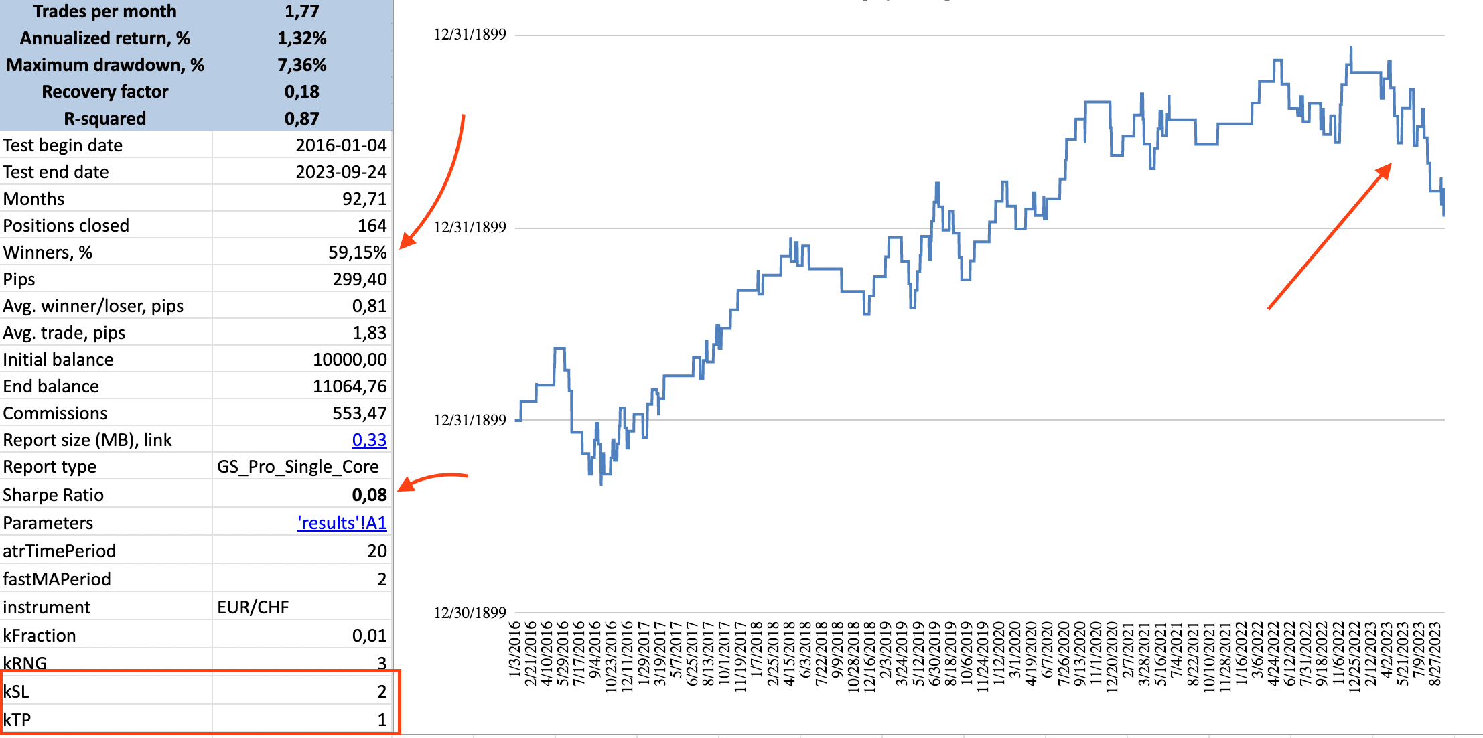Click the R-squared value 0,87
Image resolution: width=1483 pixels, height=738 pixels.
pos(301,119)
